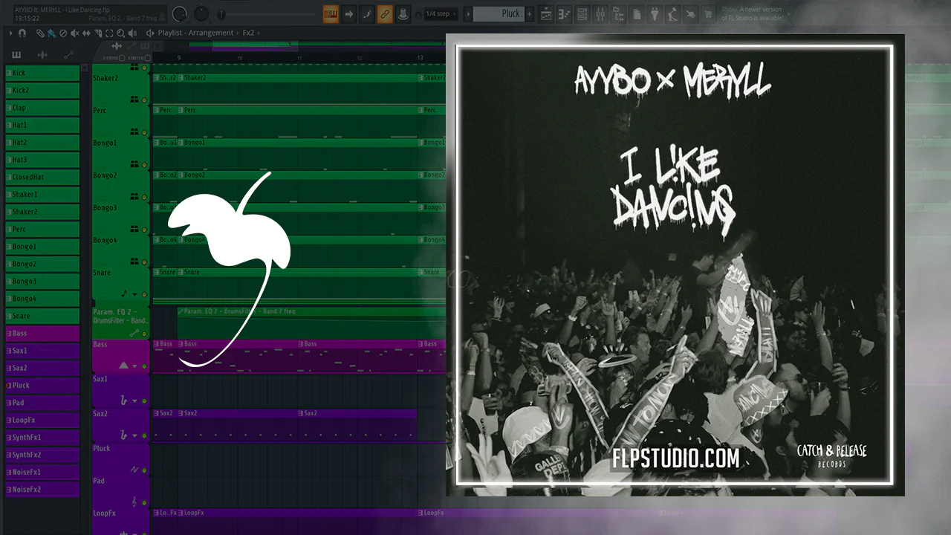The width and height of the screenshot is (951, 535).
Task: Open the 1/4 step snap dropdown
Action: (x=440, y=13)
